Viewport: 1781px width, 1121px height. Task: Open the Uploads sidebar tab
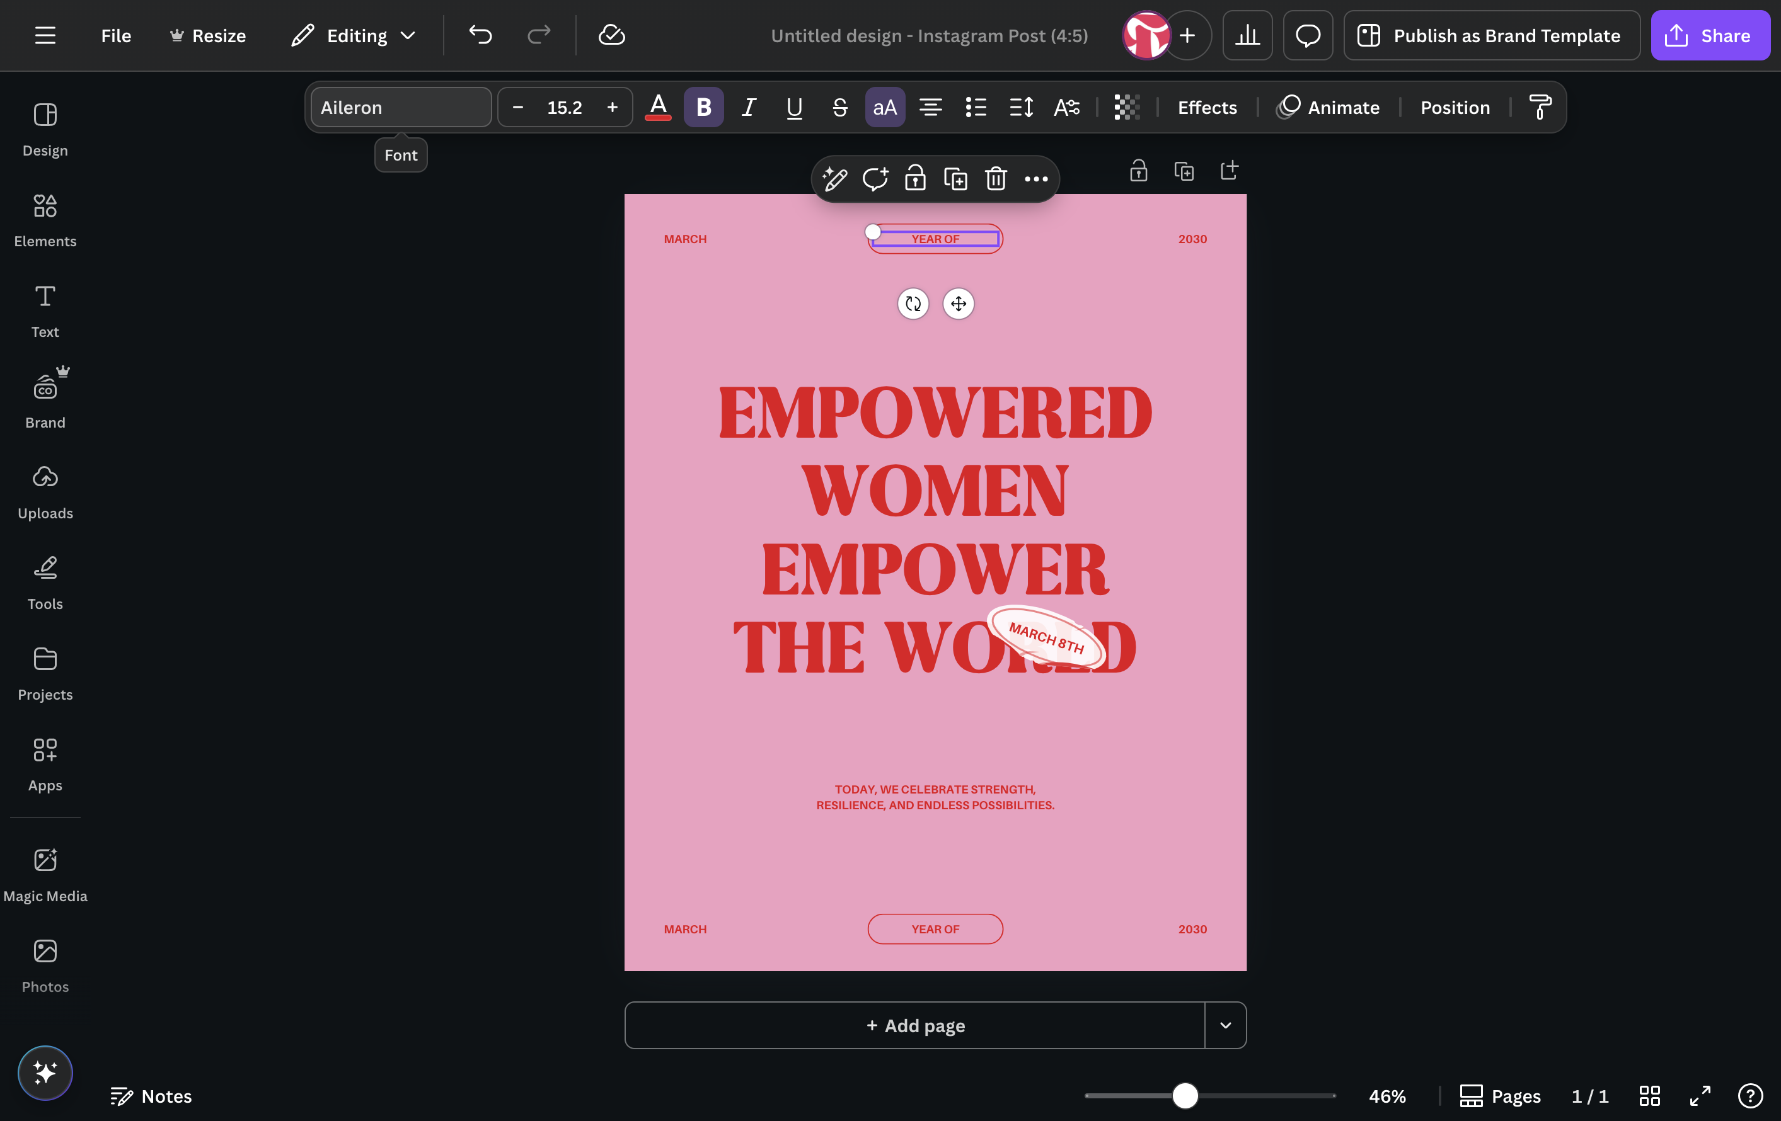[45, 492]
